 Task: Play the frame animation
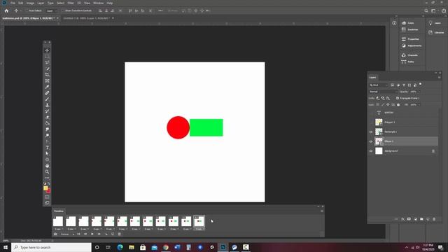(x=92, y=234)
